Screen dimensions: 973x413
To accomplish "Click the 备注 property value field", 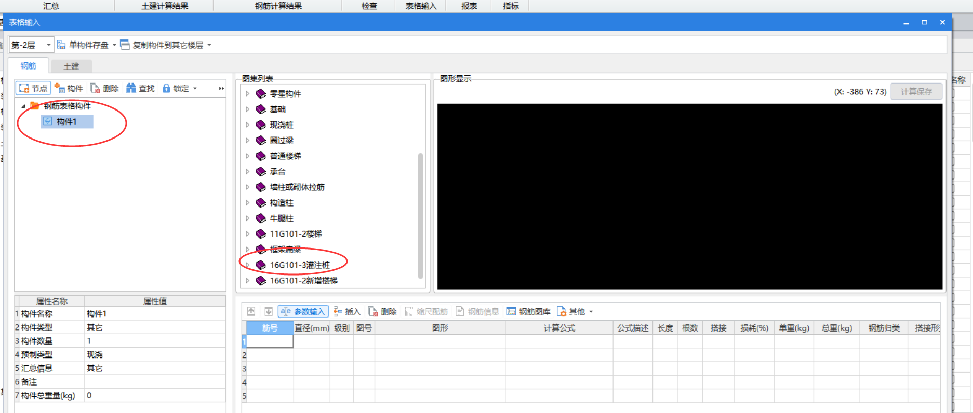I will point(155,382).
